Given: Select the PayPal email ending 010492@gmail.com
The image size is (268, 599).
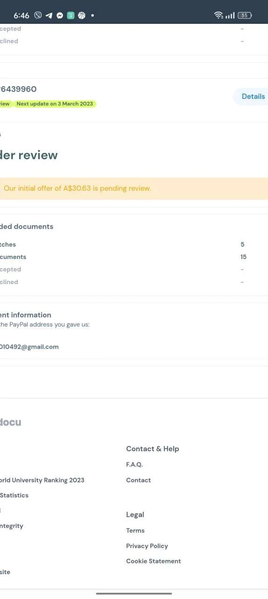Looking at the screenshot, I should 29,347.
